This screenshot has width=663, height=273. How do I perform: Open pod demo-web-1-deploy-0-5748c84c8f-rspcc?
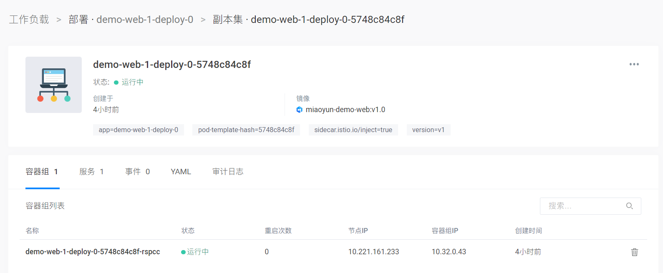[x=93, y=252]
